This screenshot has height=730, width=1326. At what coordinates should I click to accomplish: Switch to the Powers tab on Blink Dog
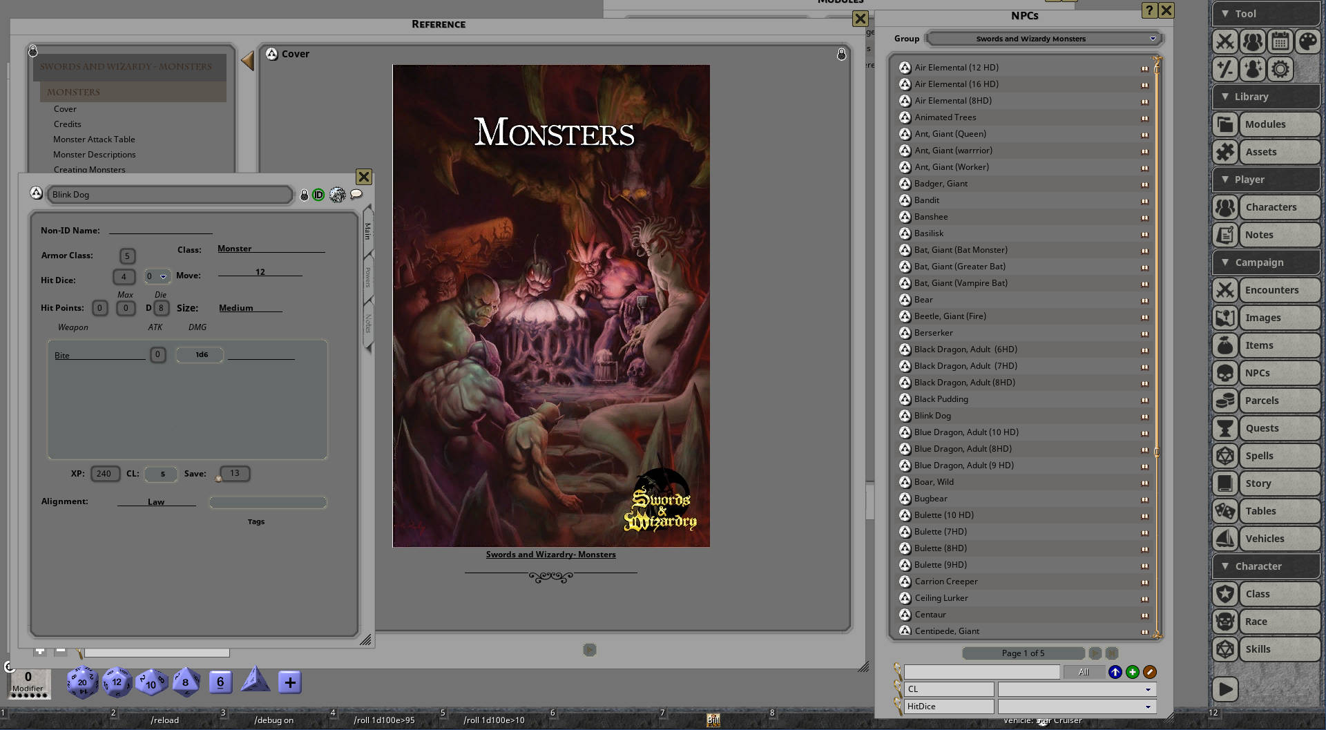tap(368, 277)
